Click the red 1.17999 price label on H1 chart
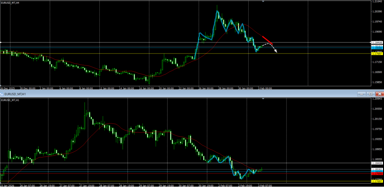384x187 pixels. (376, 173)
